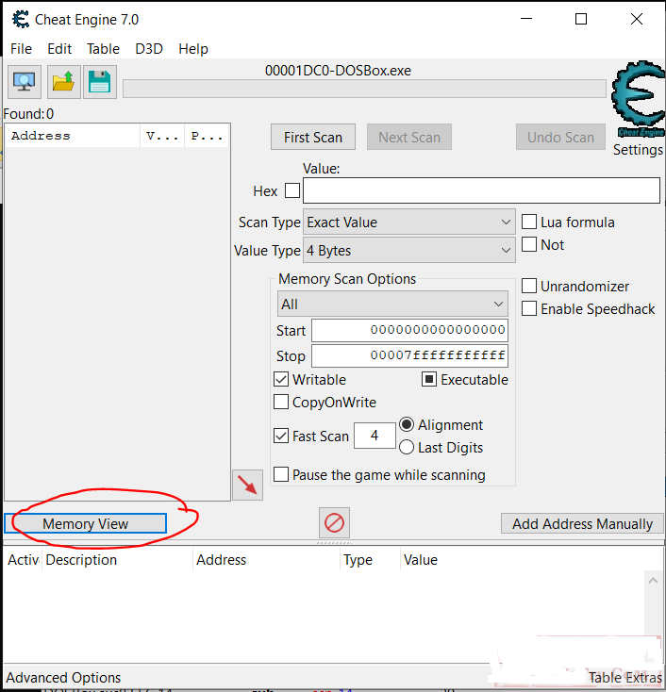Enable the Unrandomizer option
The image size is (666, 692).
(x=529, y=286)
